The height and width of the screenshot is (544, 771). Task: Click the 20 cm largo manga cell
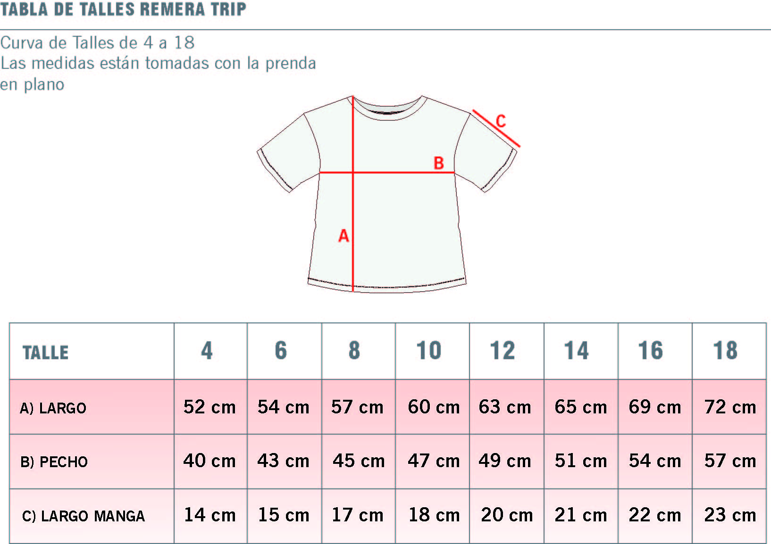507,516
